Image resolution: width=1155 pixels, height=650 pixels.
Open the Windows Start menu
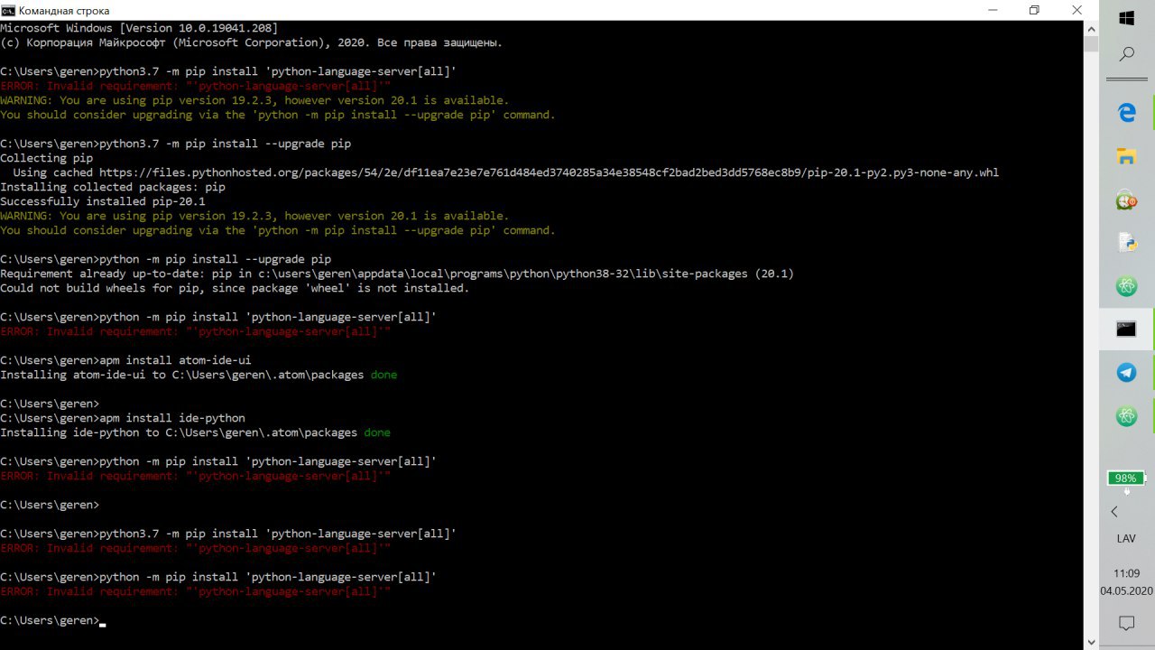click(x=1126, y=18)
